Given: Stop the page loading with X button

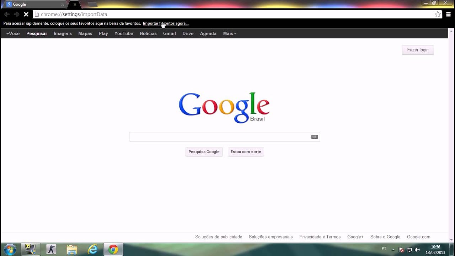Looking at the screenshot, I should [26, 14].
